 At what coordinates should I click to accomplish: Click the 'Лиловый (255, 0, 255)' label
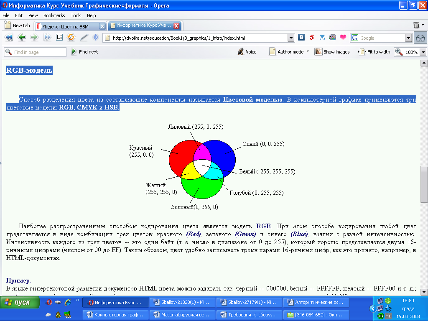196,127
